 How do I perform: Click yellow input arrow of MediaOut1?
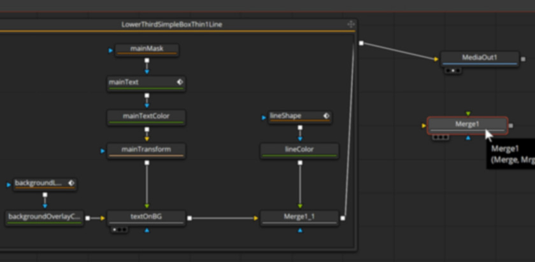pyautogui.click(x=436, y=59)
